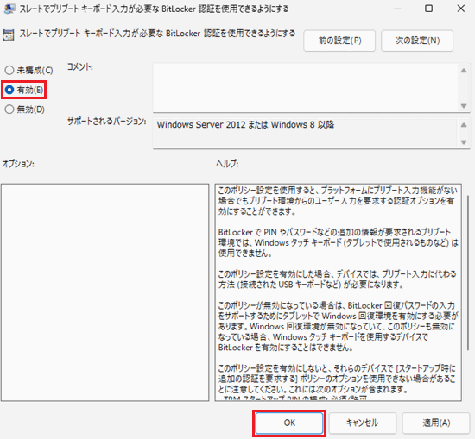475x439 pixels.
Task: Select the 未構成(C) radio button
Action: click(x=28, y=70)
